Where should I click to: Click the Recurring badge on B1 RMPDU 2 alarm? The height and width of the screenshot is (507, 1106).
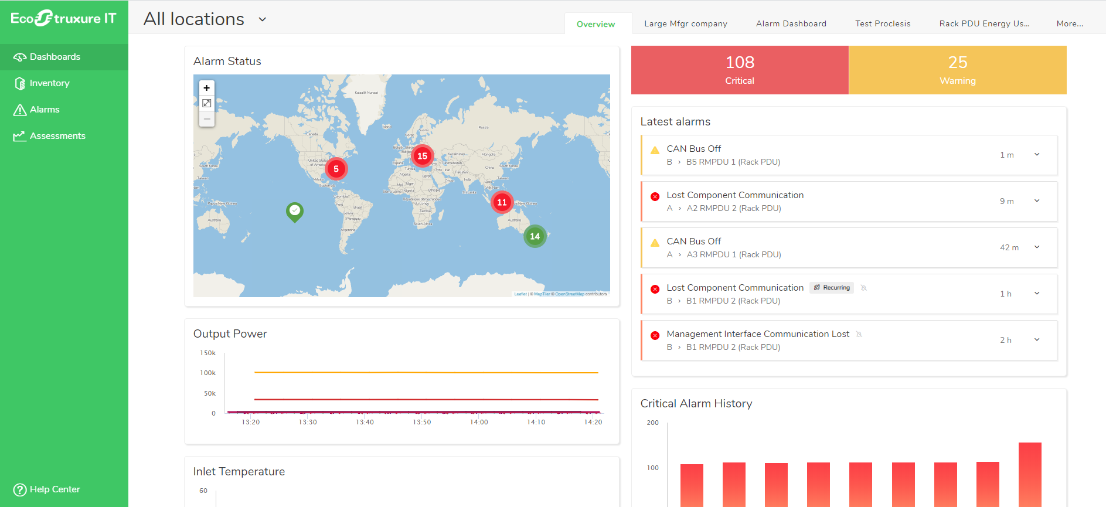pos(832,288)
